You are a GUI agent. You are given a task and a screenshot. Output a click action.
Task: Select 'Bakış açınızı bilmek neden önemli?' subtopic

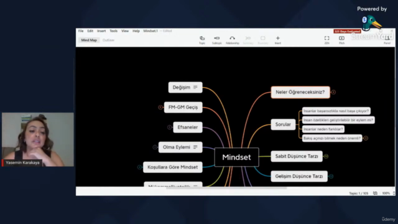point(332,138)
